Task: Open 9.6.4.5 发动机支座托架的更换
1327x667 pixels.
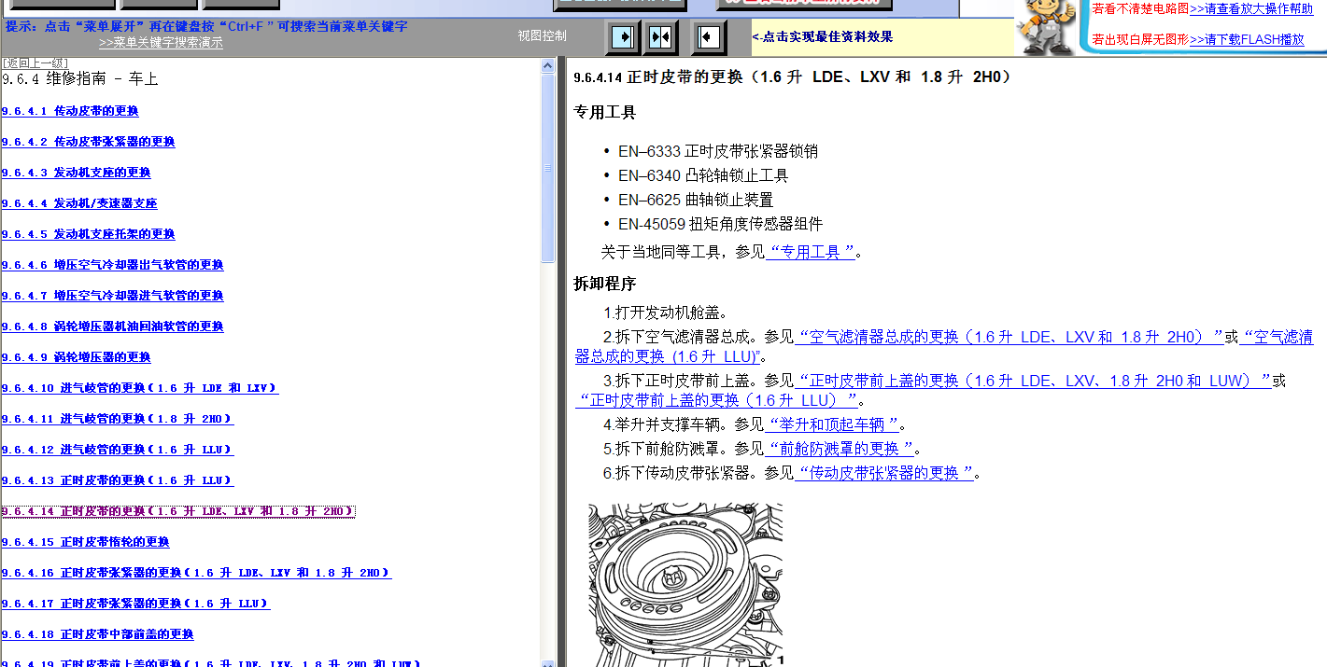Action: pos(88,234)
